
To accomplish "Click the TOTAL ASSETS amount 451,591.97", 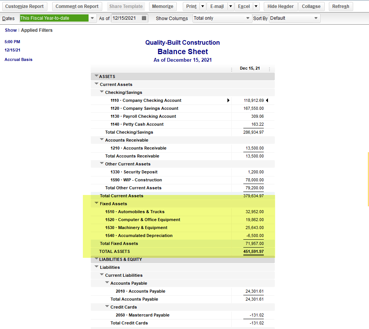I will click(254, 251).
